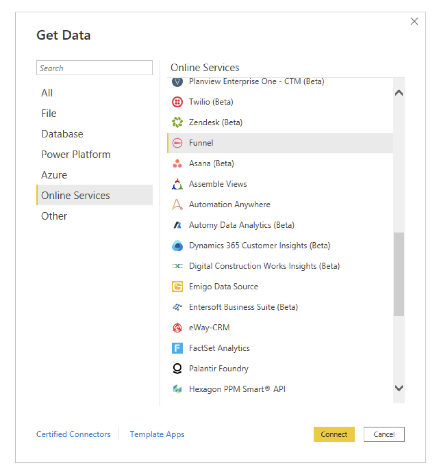The width and height of the screenshot is (439, 474).
Task: Click the Zendesk connector icon
Action: click(177, 122)
